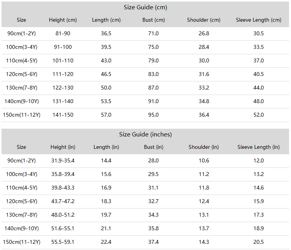Image resolution: width=291 pixels, height=250 pixels.
Task: Select the 'Sleeve Length (cm)' column header
Action: click(258, 20)
